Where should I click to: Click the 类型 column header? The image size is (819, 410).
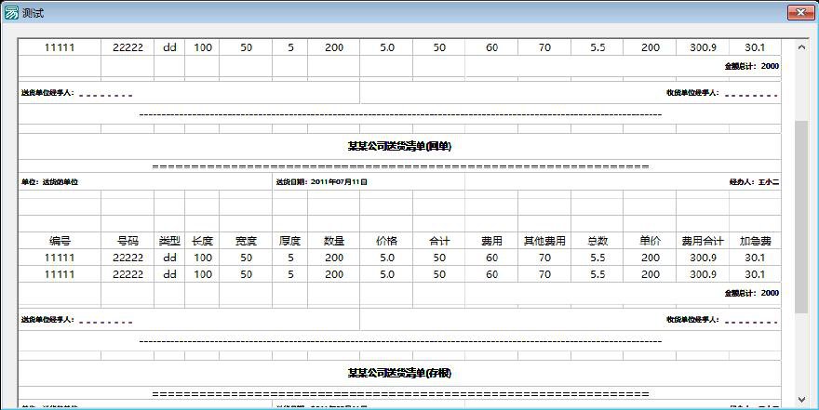click(169, 240)
